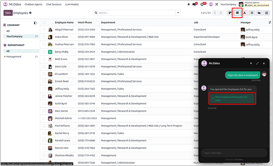273x166 pixels.
Task: Click the New employee button
Action: 8,13
